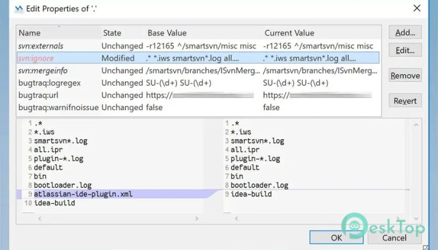
Task: Select the svn:externals property row
Action: click(x=198, y=46)
